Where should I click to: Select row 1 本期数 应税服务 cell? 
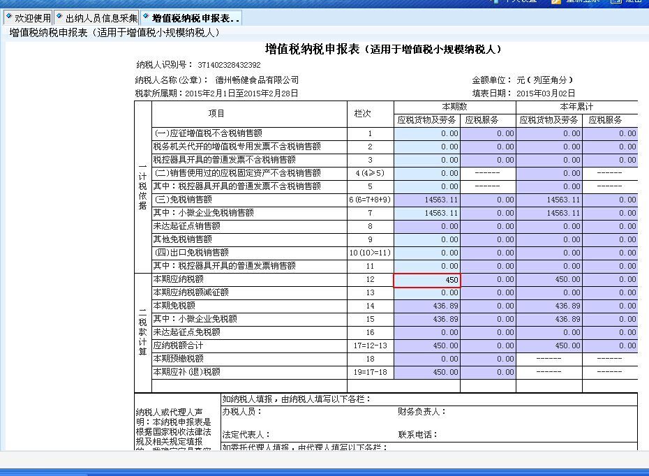tap(488, 134)
